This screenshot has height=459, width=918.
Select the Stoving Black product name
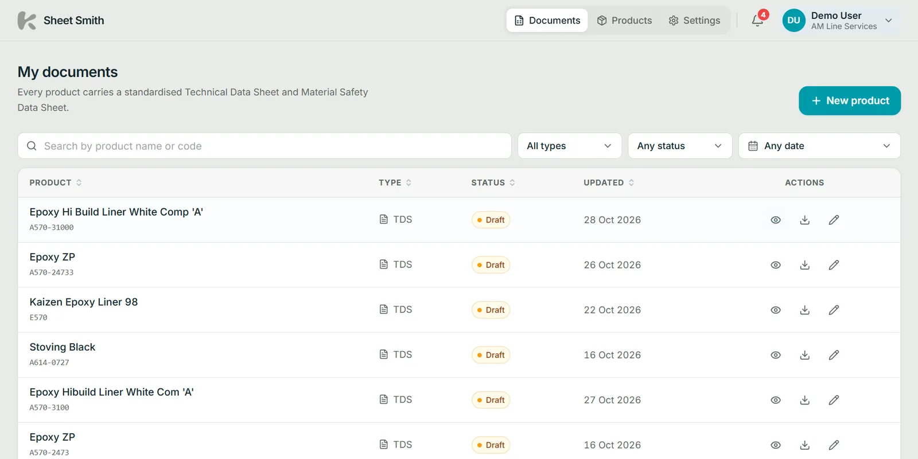[63, 347]
